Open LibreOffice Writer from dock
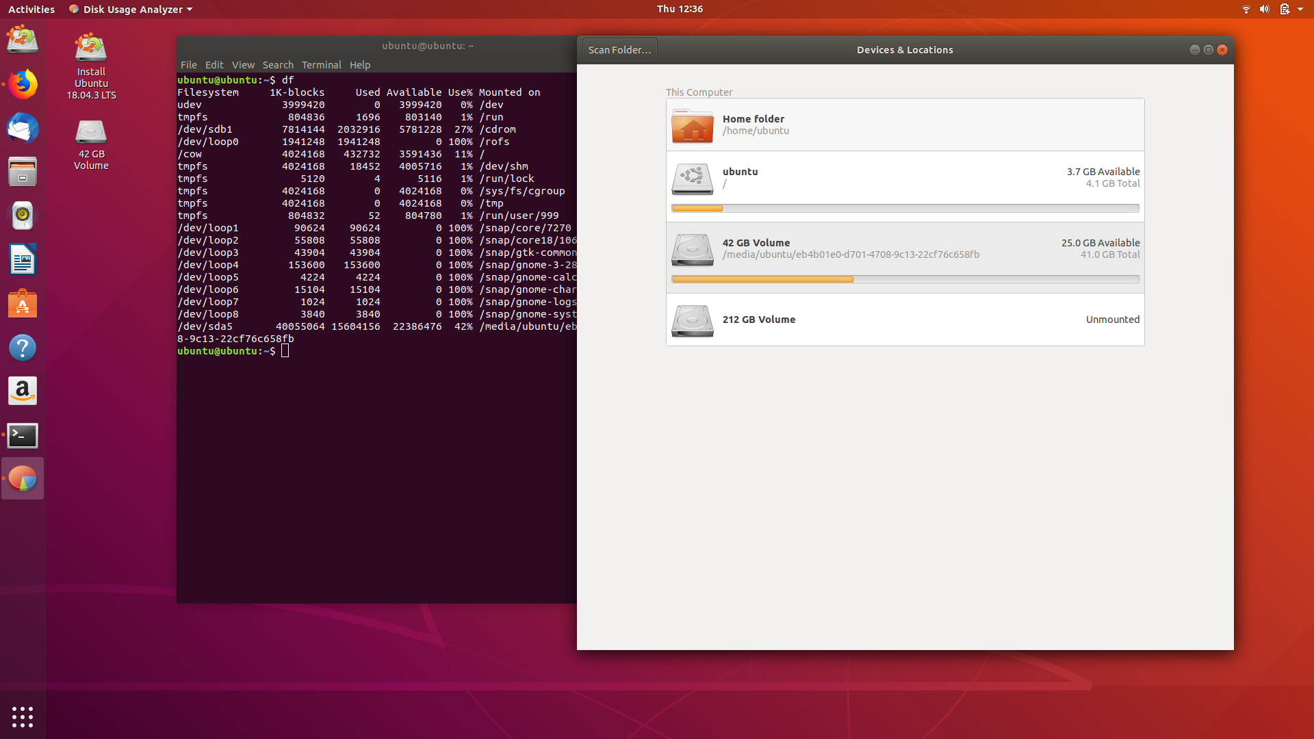The width and height of the screenshot is (1314, 739). tap(23, 260)
